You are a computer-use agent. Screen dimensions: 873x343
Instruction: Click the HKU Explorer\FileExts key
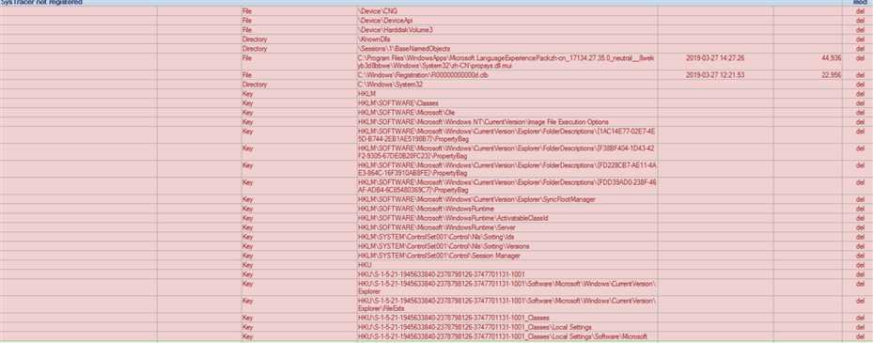pos(507,304)
